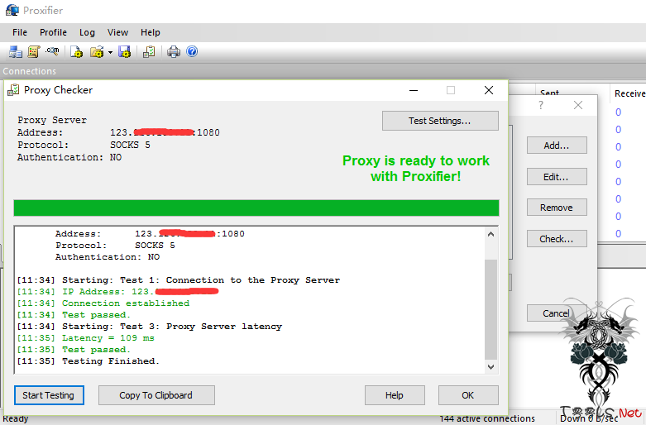Click the Test Settings button
This screenshot has width=646, height=425.
pos(440,121)
